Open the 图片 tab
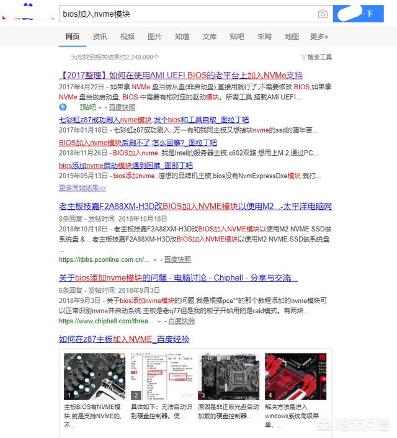The height and width of the screenshot is (438, 397). coord(154,37)
